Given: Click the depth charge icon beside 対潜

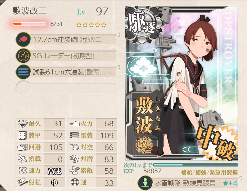Looking at the screenshot, I should click(x=74, y=159).
